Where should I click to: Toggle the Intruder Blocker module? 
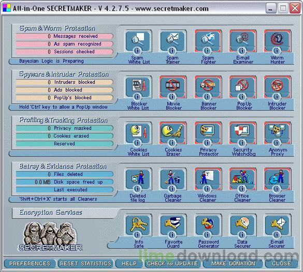pos(277,86)
